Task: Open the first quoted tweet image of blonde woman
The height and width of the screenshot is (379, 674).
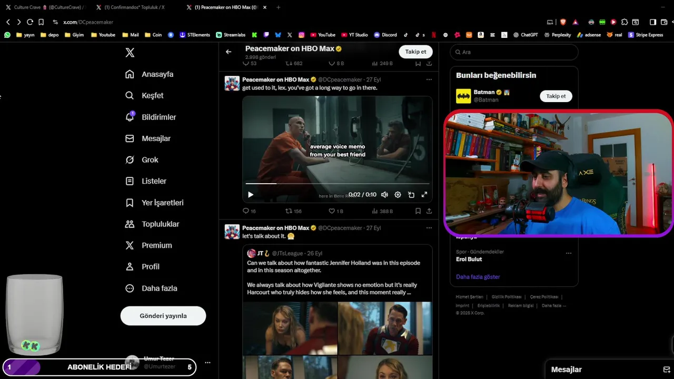Action: tap(290, 328)
